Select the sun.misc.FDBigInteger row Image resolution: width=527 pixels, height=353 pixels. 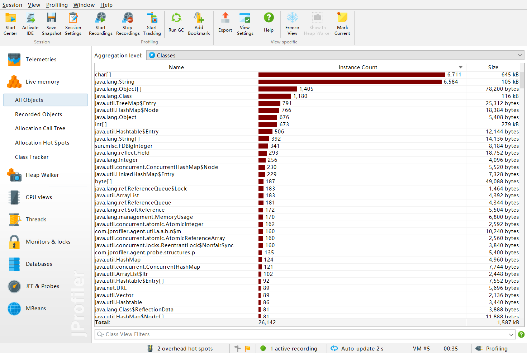click(307, 146)
